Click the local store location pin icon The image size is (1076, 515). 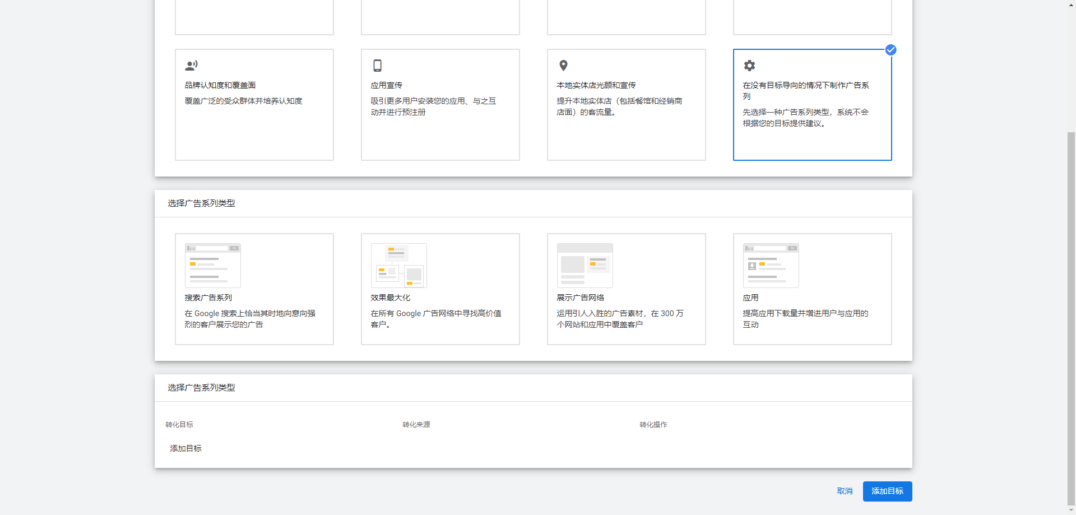[x=563, y=66]
